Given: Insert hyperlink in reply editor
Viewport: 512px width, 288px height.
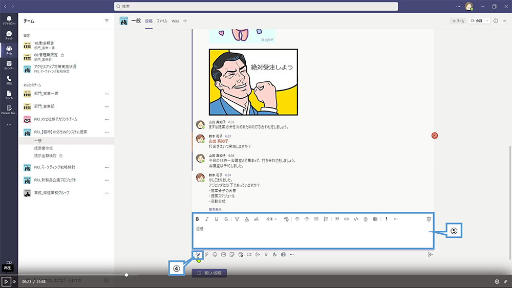Looking at the screenshot, I should (x=347, y=219).
